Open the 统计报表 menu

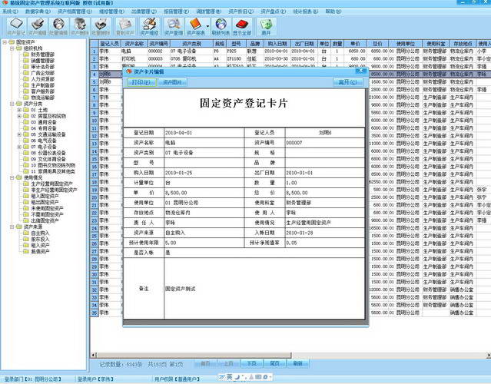(306, 12)
